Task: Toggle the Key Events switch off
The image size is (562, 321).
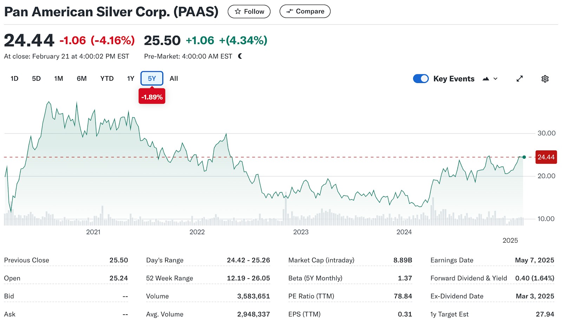Action: pos(421,78)
